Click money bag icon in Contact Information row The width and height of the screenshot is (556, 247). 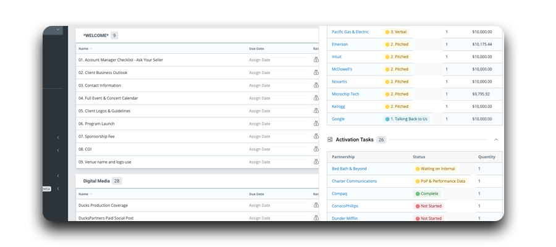coord(316,85)
